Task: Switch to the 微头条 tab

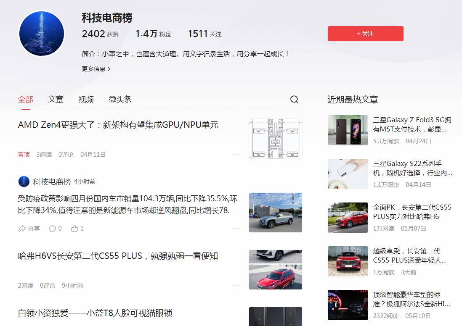Action: 120,100
